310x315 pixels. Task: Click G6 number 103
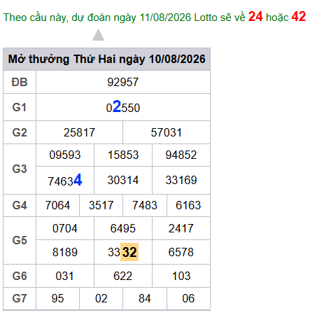[181, 276]
